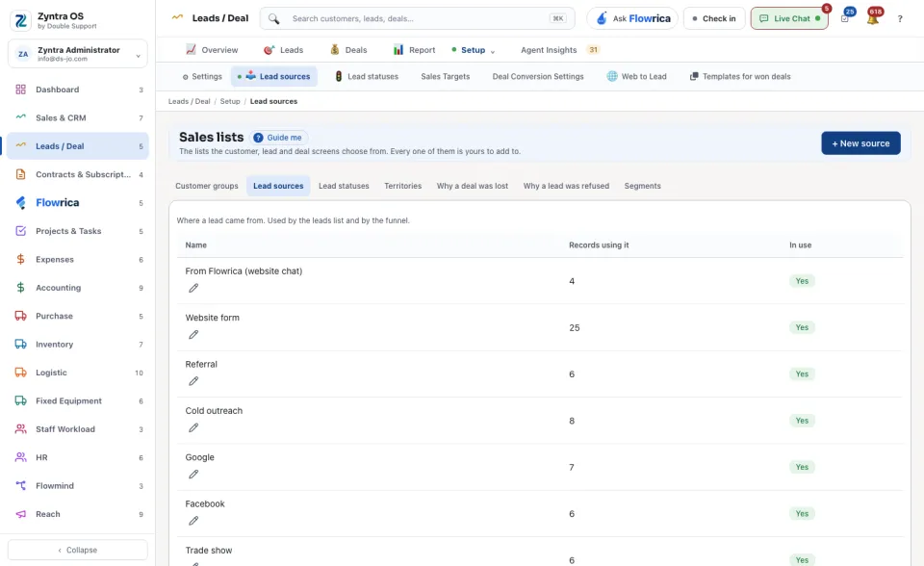Click the New source button
Screen dimensions: 924x566
860,143
